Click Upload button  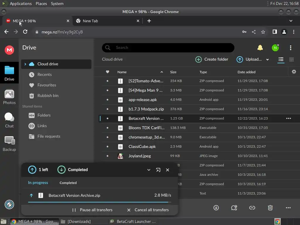coord(249,59)
